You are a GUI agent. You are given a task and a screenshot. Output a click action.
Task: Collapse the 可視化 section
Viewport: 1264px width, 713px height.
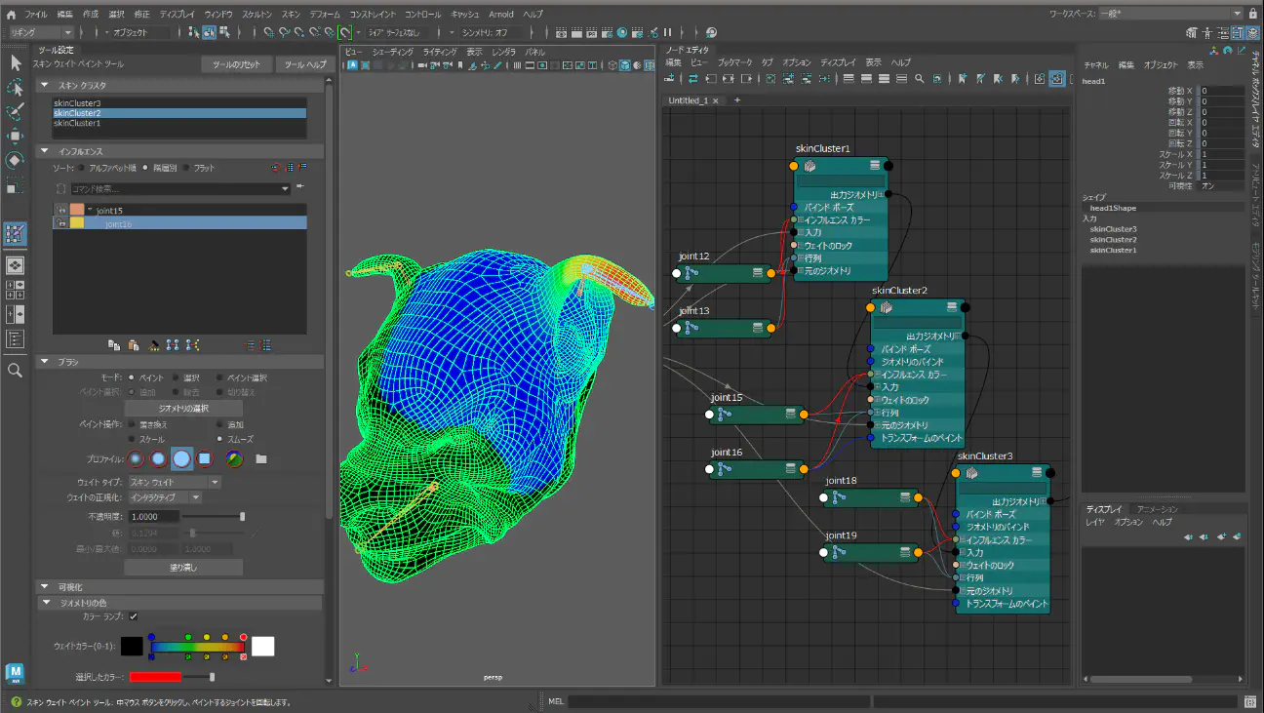[x=45, y=587]
